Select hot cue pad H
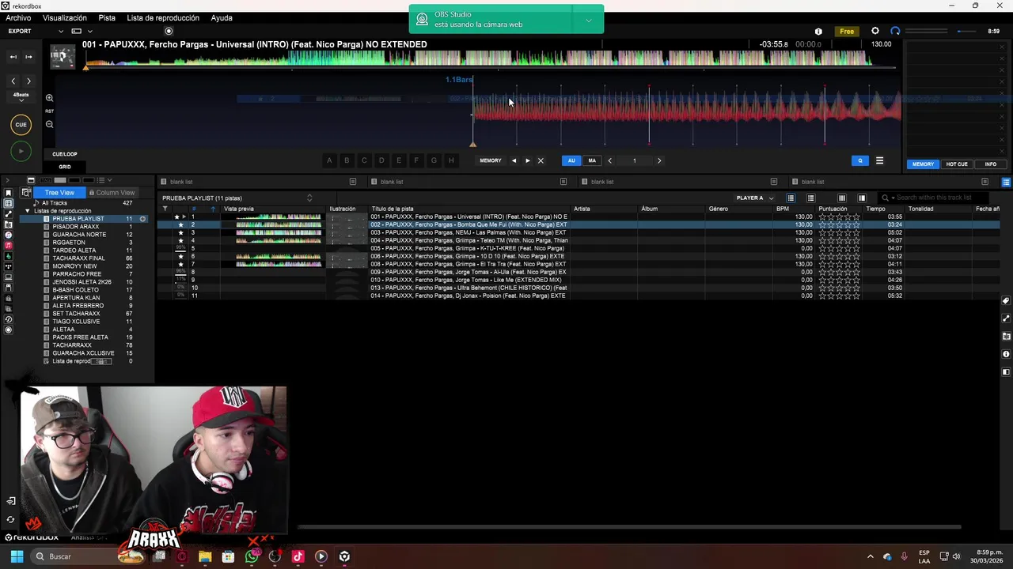This screenshot has width=1013, height=569. click(x=451, y=160)
